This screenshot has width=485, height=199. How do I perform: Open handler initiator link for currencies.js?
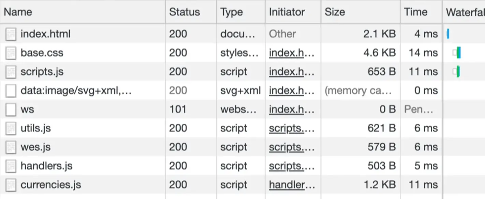(292, 185)
